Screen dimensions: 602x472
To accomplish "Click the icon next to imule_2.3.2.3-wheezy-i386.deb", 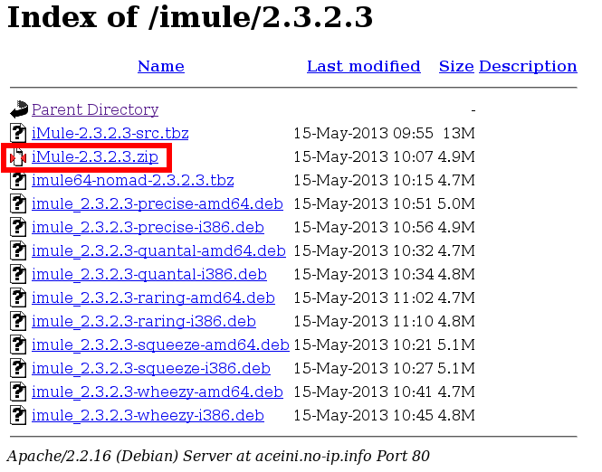I will 19,416.
